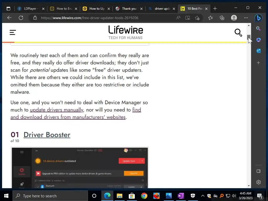Click the address bar URL
The image size is (268, 201).
[90, 18]
